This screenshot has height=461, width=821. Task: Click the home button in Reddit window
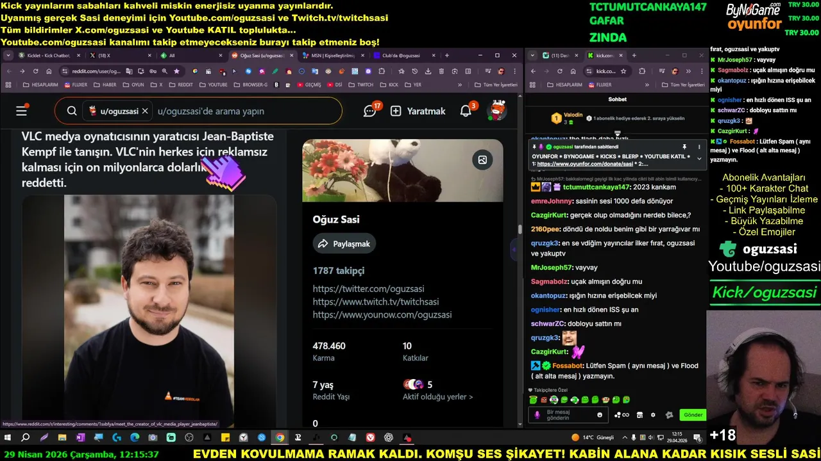coord(49,71)
